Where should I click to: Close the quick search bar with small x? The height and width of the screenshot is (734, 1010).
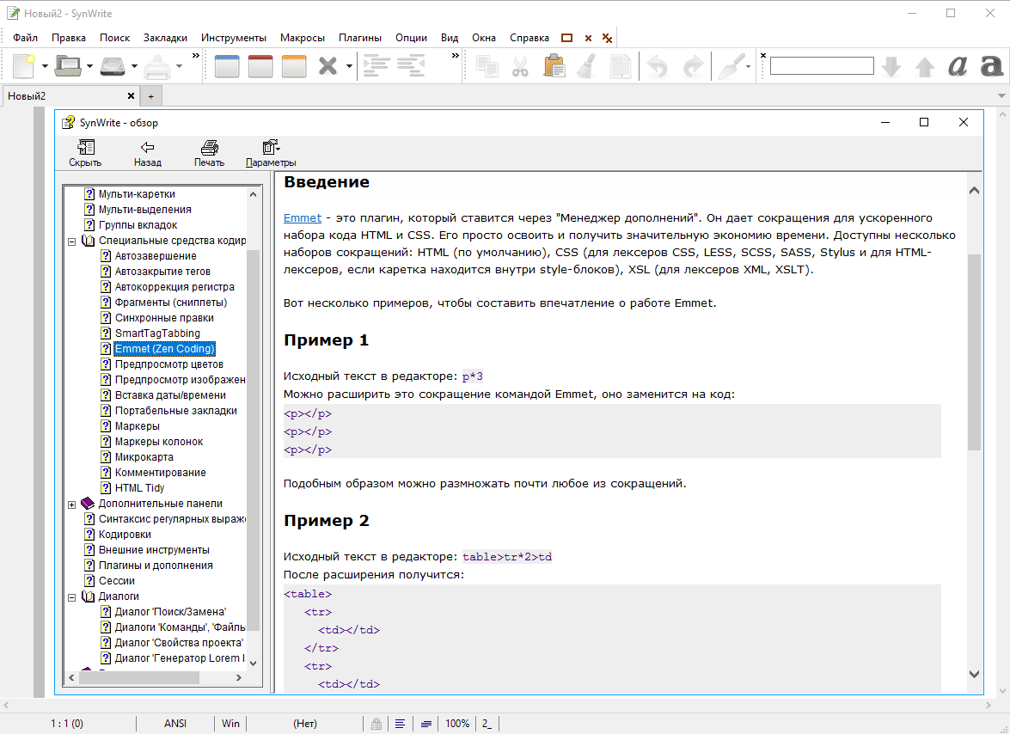[x=763, y=56]
